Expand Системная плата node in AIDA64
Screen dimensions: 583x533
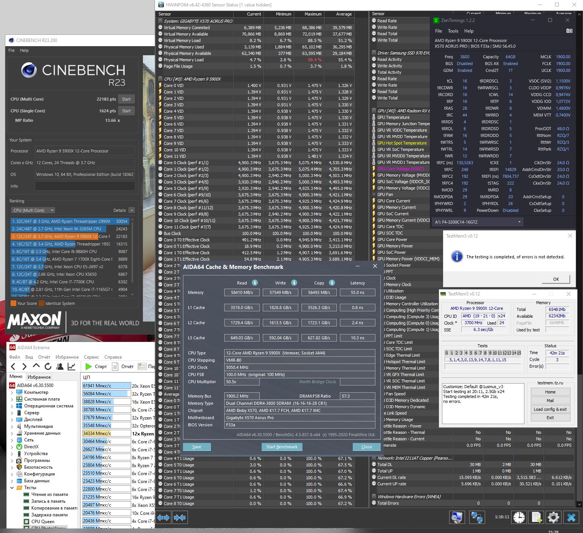(x=12, y=399)
